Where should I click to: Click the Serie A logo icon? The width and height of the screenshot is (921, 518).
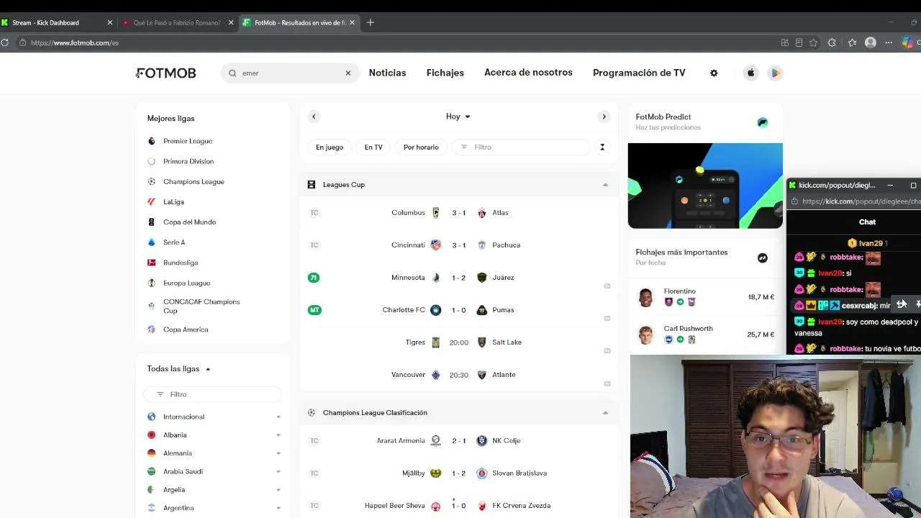point(151,242)
